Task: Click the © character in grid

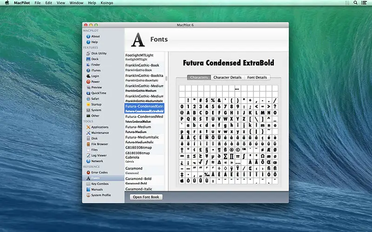Action: tap(238, 150)
